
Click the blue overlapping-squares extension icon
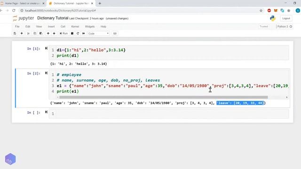[282, 10]
